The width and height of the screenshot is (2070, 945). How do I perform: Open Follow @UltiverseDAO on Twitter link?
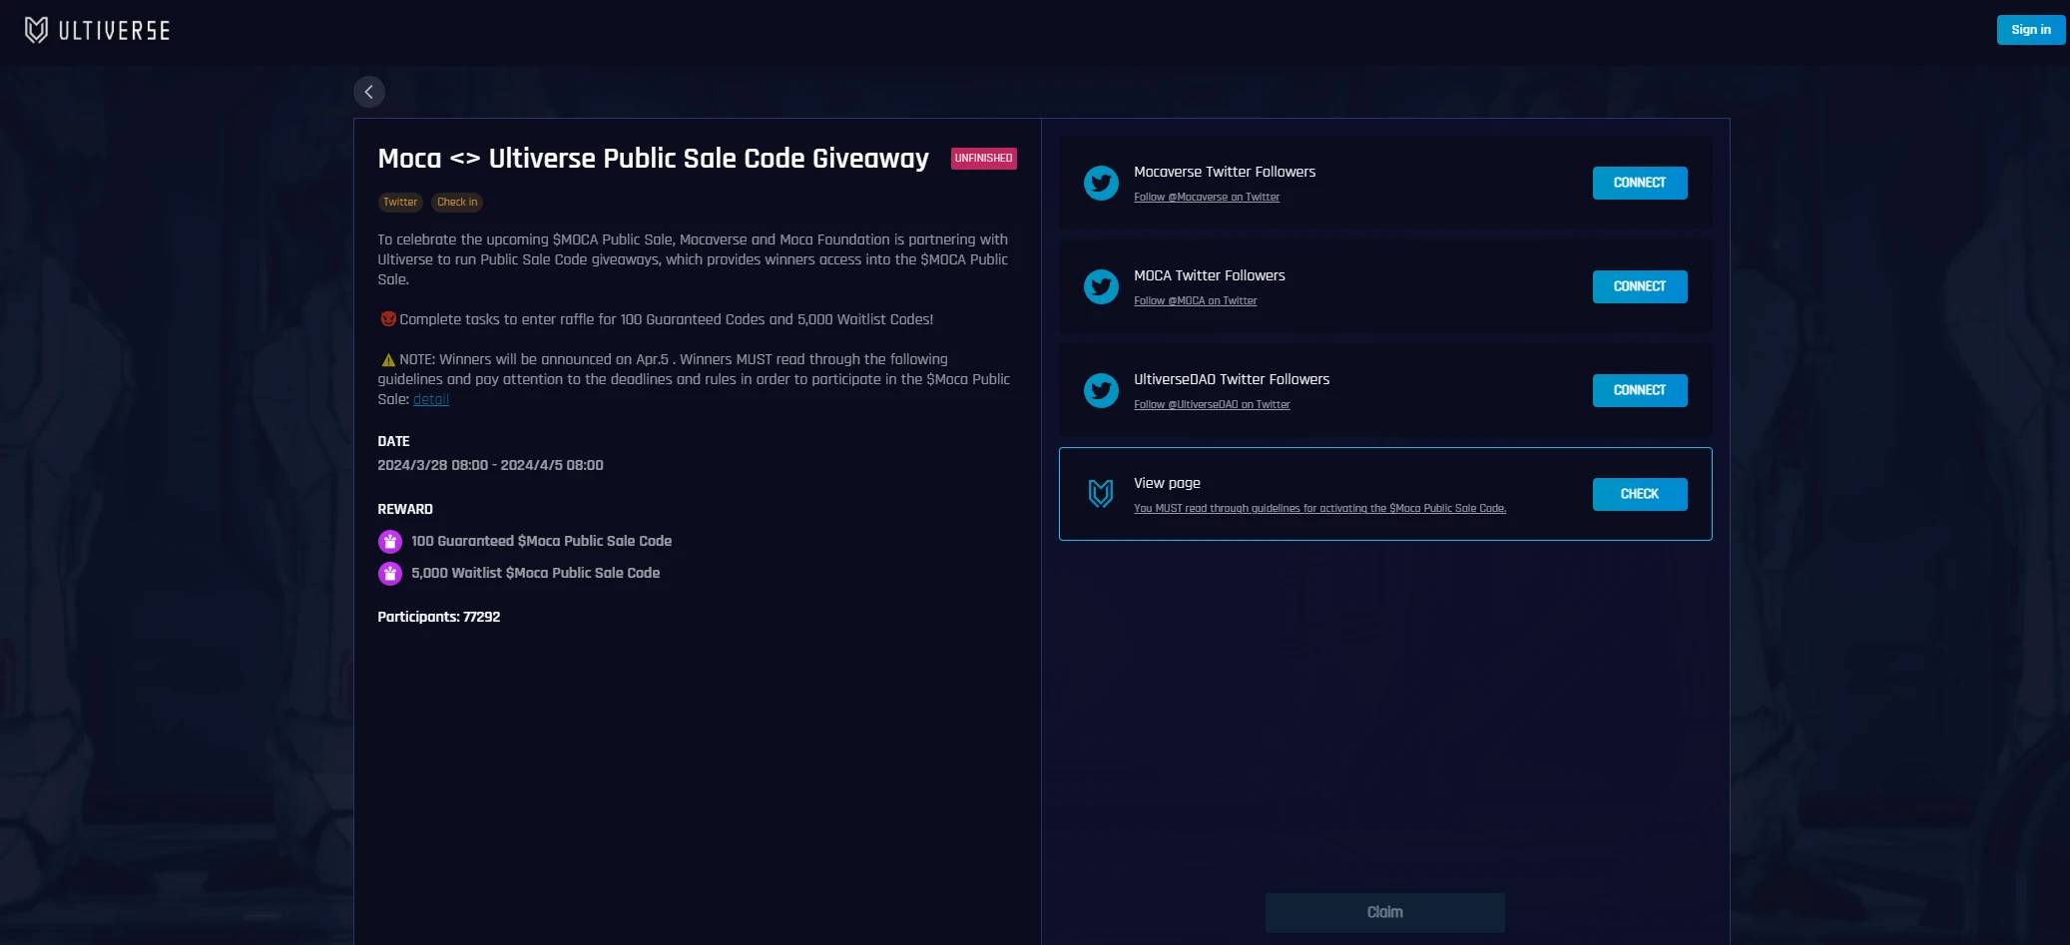[x=1212, y=405]
